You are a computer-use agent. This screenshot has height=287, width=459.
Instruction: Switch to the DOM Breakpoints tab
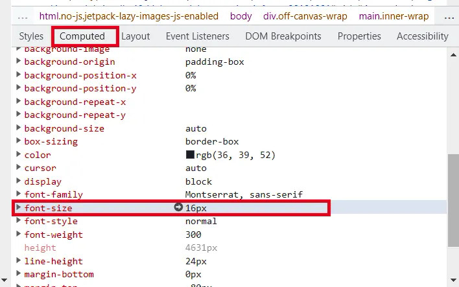coord(283,36)
